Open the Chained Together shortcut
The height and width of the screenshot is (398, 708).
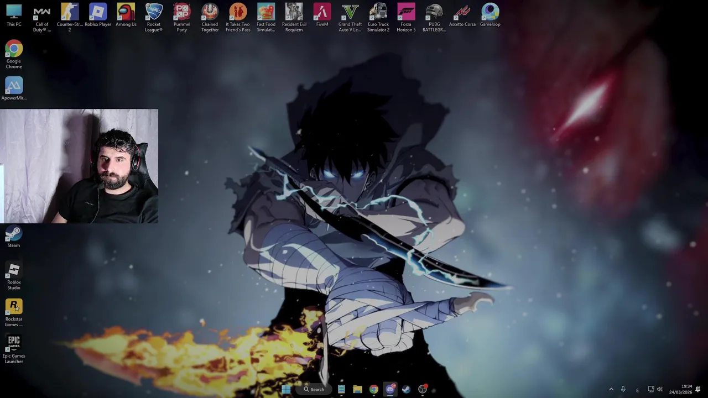(x=210, y=18)
